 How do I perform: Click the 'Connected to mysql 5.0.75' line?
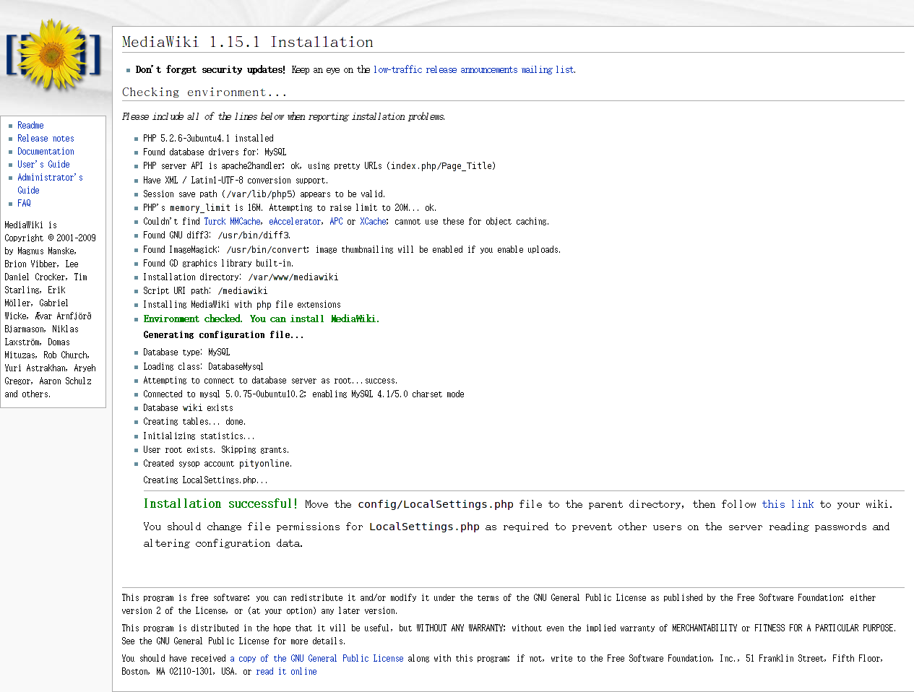[x=303, y=394]
